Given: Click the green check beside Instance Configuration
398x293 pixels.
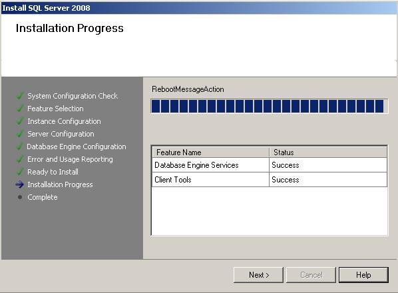Looking at the screenshot, I should coord(20,121).
